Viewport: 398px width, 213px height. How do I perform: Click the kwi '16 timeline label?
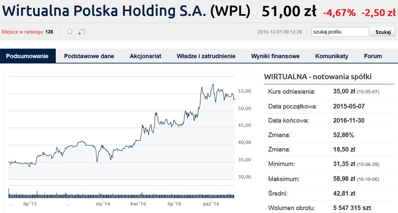point(138,204)
